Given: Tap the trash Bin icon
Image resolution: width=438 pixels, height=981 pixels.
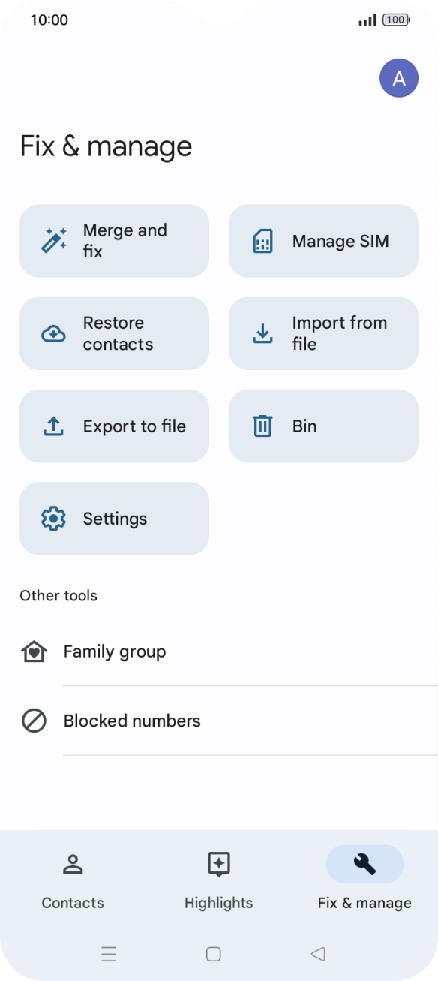Looking at the screenshot, I should click(262, 426).
